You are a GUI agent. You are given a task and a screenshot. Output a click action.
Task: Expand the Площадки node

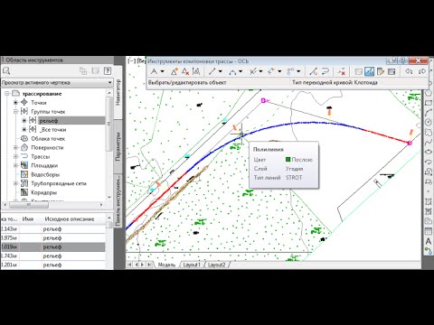coord(15,165)
